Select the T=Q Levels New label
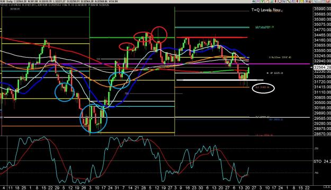 [266, 10]
